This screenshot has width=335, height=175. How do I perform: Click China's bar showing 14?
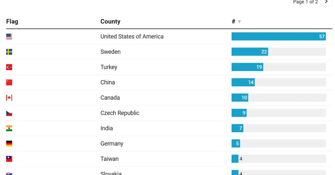[243, 82]
